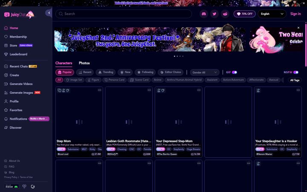Click the diamond award icon beside Android badge
This screenshot has height=192, width=307.
[x=24, y=186]
